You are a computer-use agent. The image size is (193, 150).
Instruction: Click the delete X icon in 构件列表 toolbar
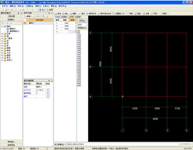coord(43,16)
